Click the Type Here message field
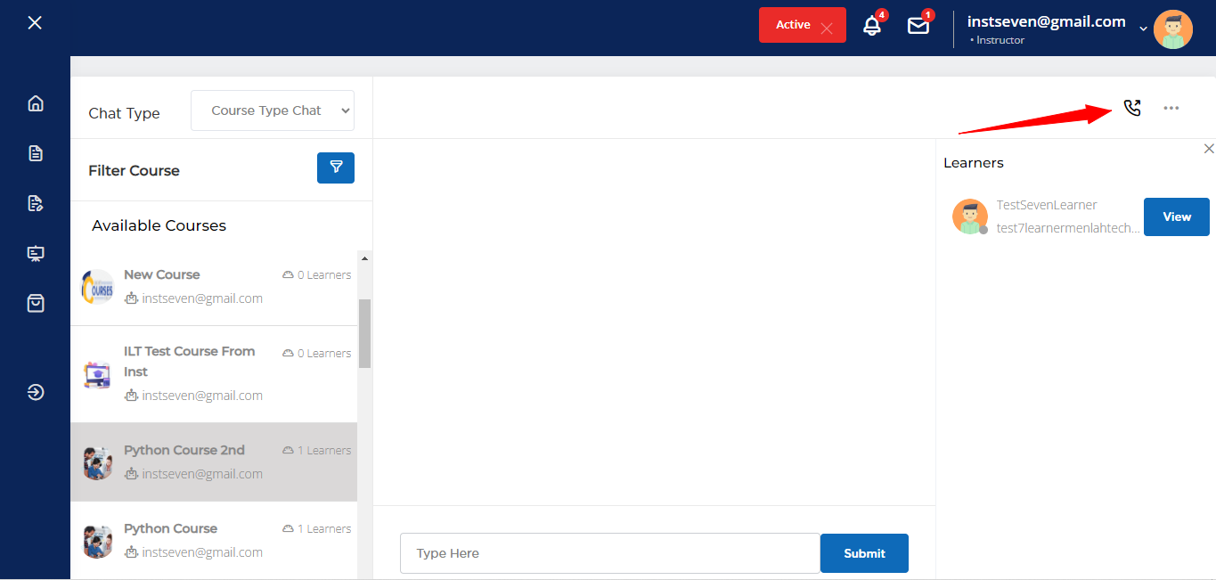 [x=609, y=553]
